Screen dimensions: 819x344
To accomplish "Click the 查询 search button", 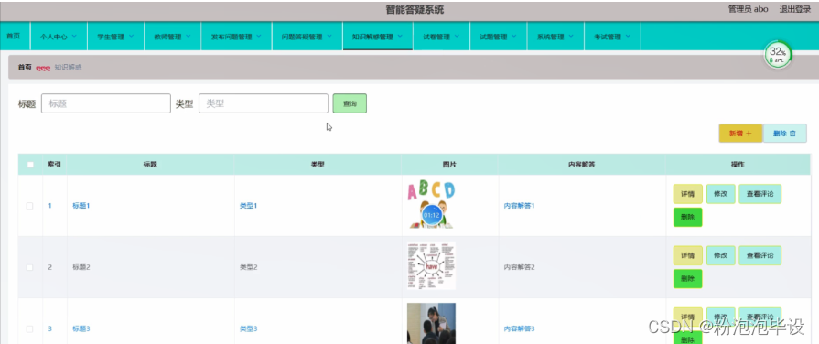I will (x=350, y=103).
